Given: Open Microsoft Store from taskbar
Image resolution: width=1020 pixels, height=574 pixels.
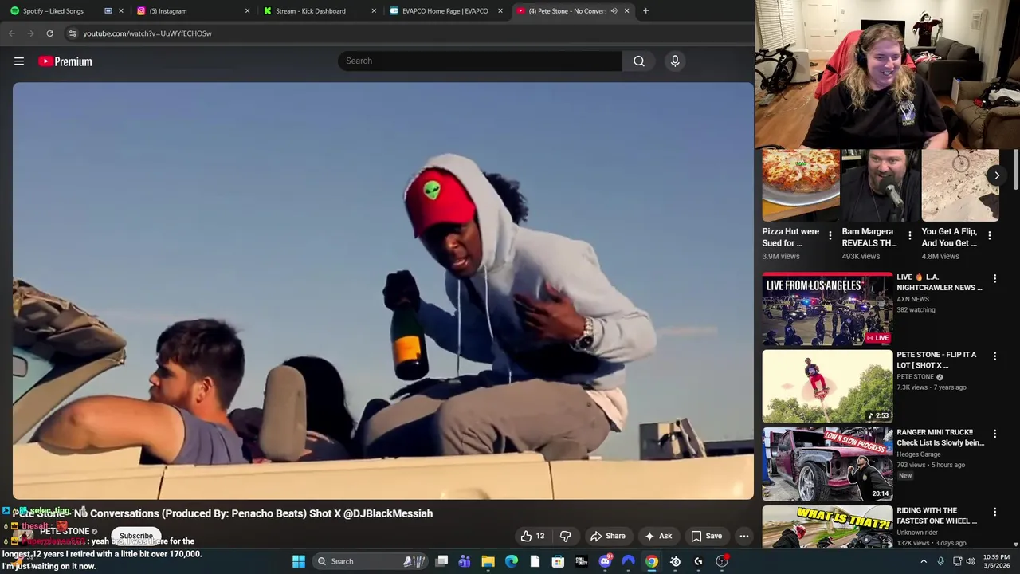Looking at the screenshot, I should [558, 561].
